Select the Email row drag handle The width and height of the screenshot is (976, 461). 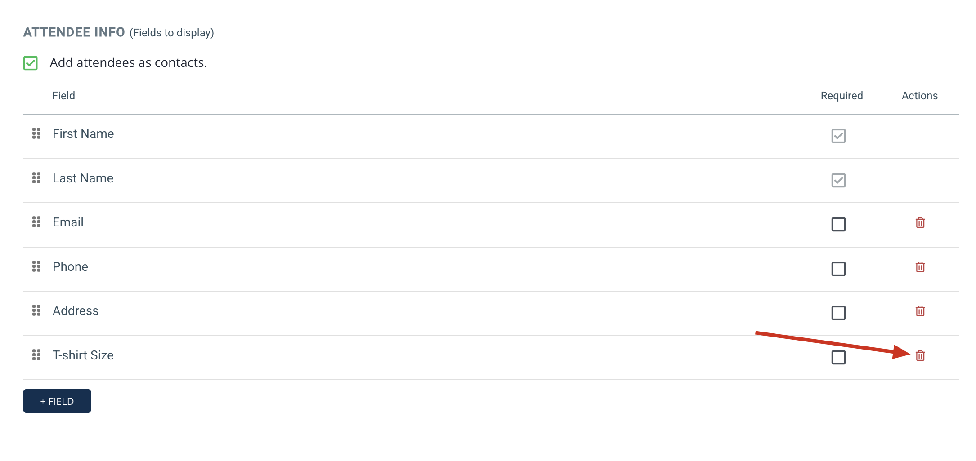click(x=36, y=222)
